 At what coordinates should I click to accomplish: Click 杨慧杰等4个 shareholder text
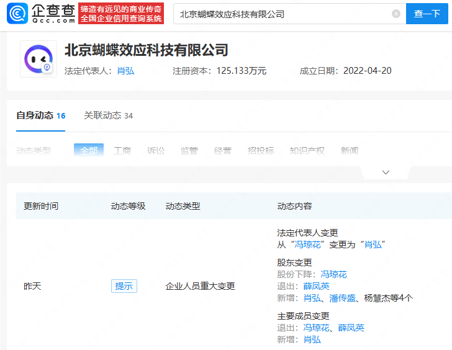point(388,298)
